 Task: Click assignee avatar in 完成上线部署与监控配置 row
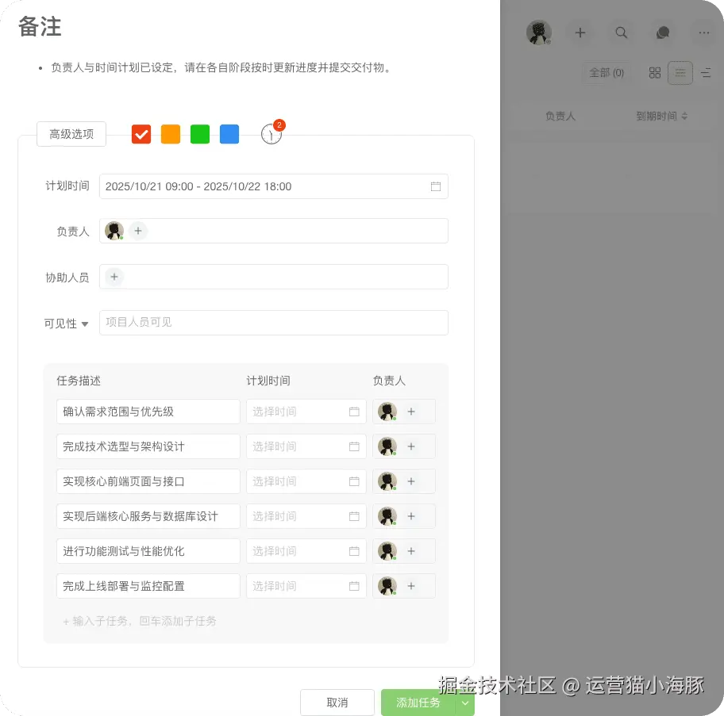(387, 586)
